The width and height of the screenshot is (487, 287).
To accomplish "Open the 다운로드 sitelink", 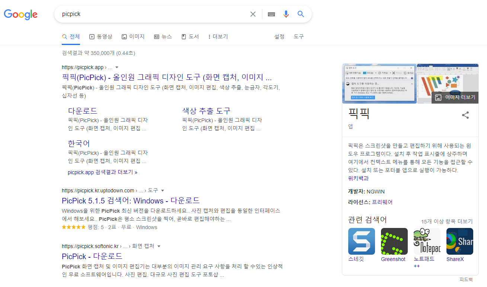I will tap(83, 111).
